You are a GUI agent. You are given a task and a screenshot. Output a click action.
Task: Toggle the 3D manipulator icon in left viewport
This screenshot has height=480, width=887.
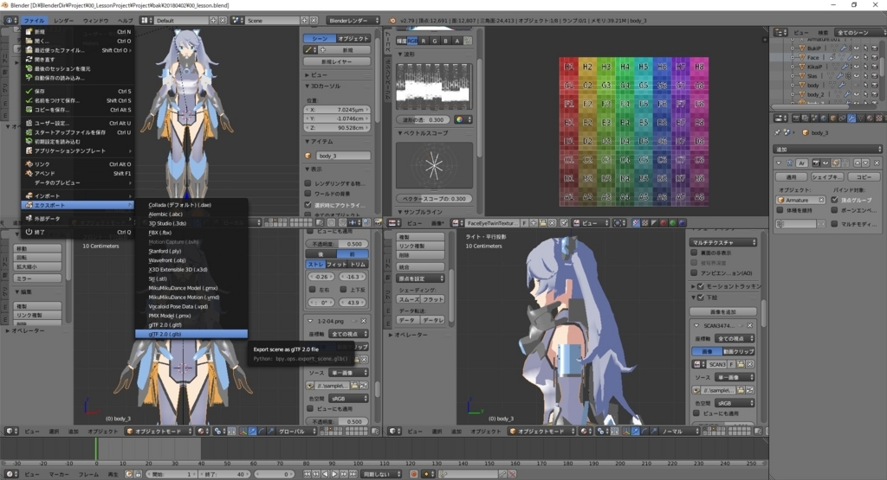pos(243,431)
